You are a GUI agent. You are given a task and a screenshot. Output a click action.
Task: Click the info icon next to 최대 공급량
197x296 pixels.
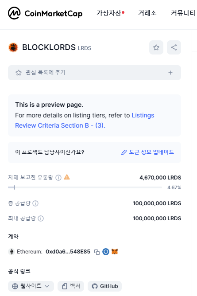pyautogui.click(x=41, y=218)
